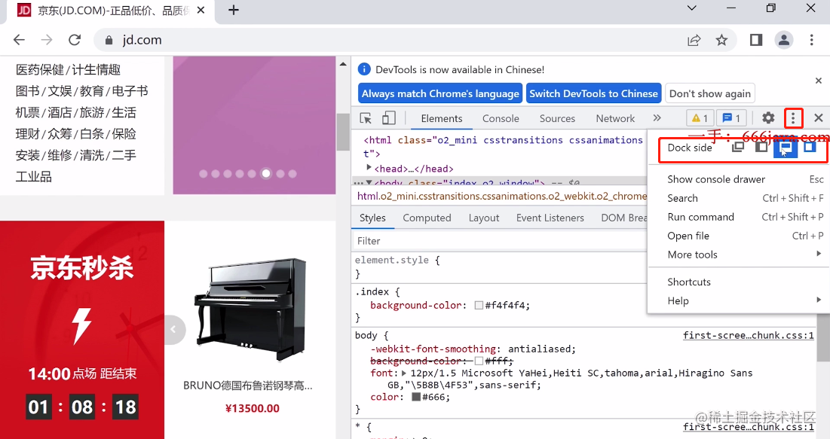Image resolution: width=830 pixels, height=439 pixels.
Task: Go back in Chrome
Action: click(x=19, y=40)
